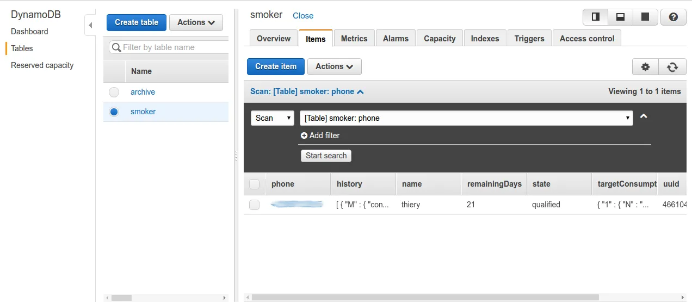
Task: Switch to full-screen detail panel layout
Action: (x=645, y=17)
